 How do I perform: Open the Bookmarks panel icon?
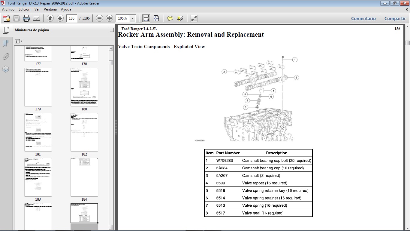coord(6,43)
